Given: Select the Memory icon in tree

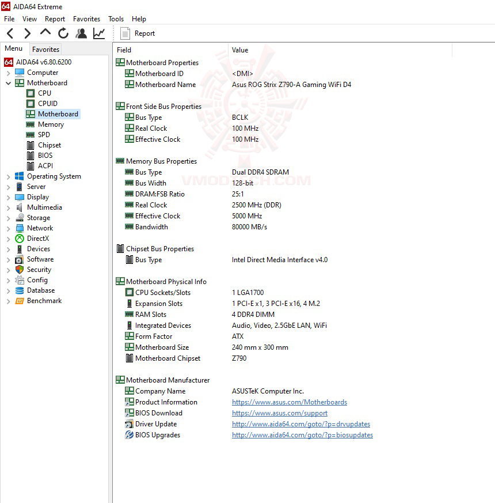Looking at the screenshot, I should 31,124.
